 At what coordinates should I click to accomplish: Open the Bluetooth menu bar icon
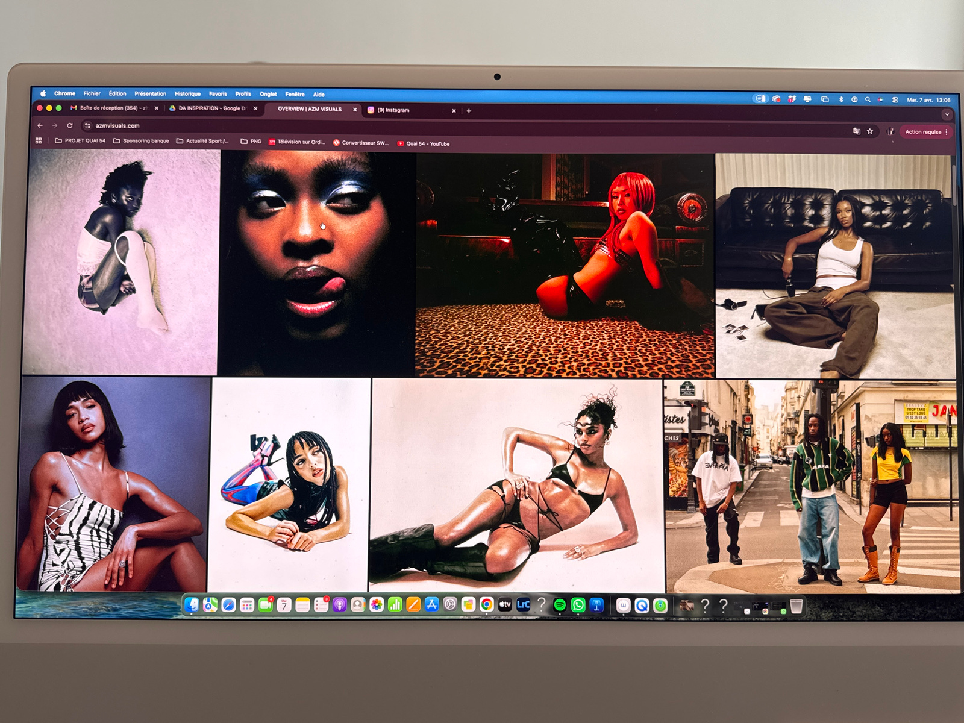pos(841,99)
